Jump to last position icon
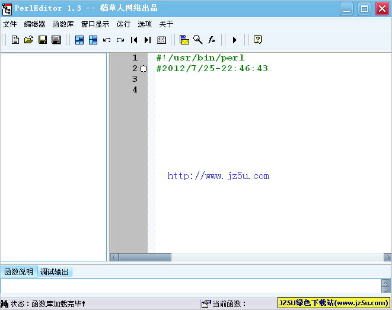The height and width of the screenshot is (310, 392). (x=148, y=40)
